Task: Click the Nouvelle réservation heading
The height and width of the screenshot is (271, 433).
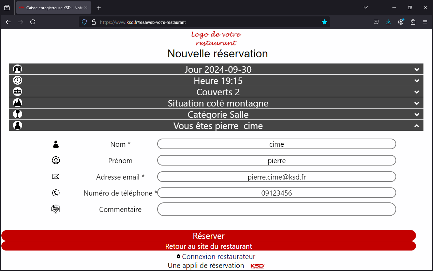Action: pyautogui.click(x=218, y=54)
